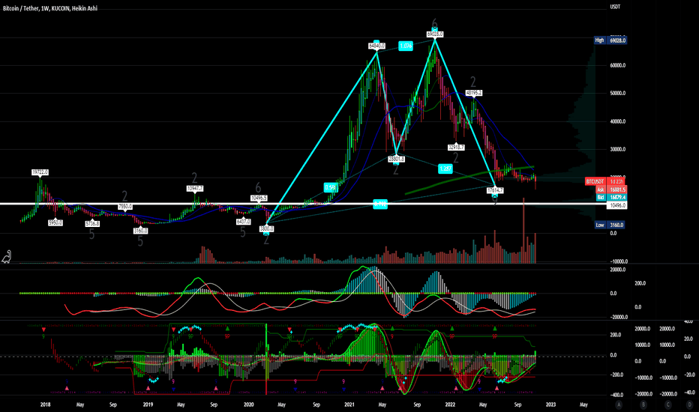Click the Bitcoin / Tether chart title
This screenshot has height=412, width=699.
pos(50,8)
